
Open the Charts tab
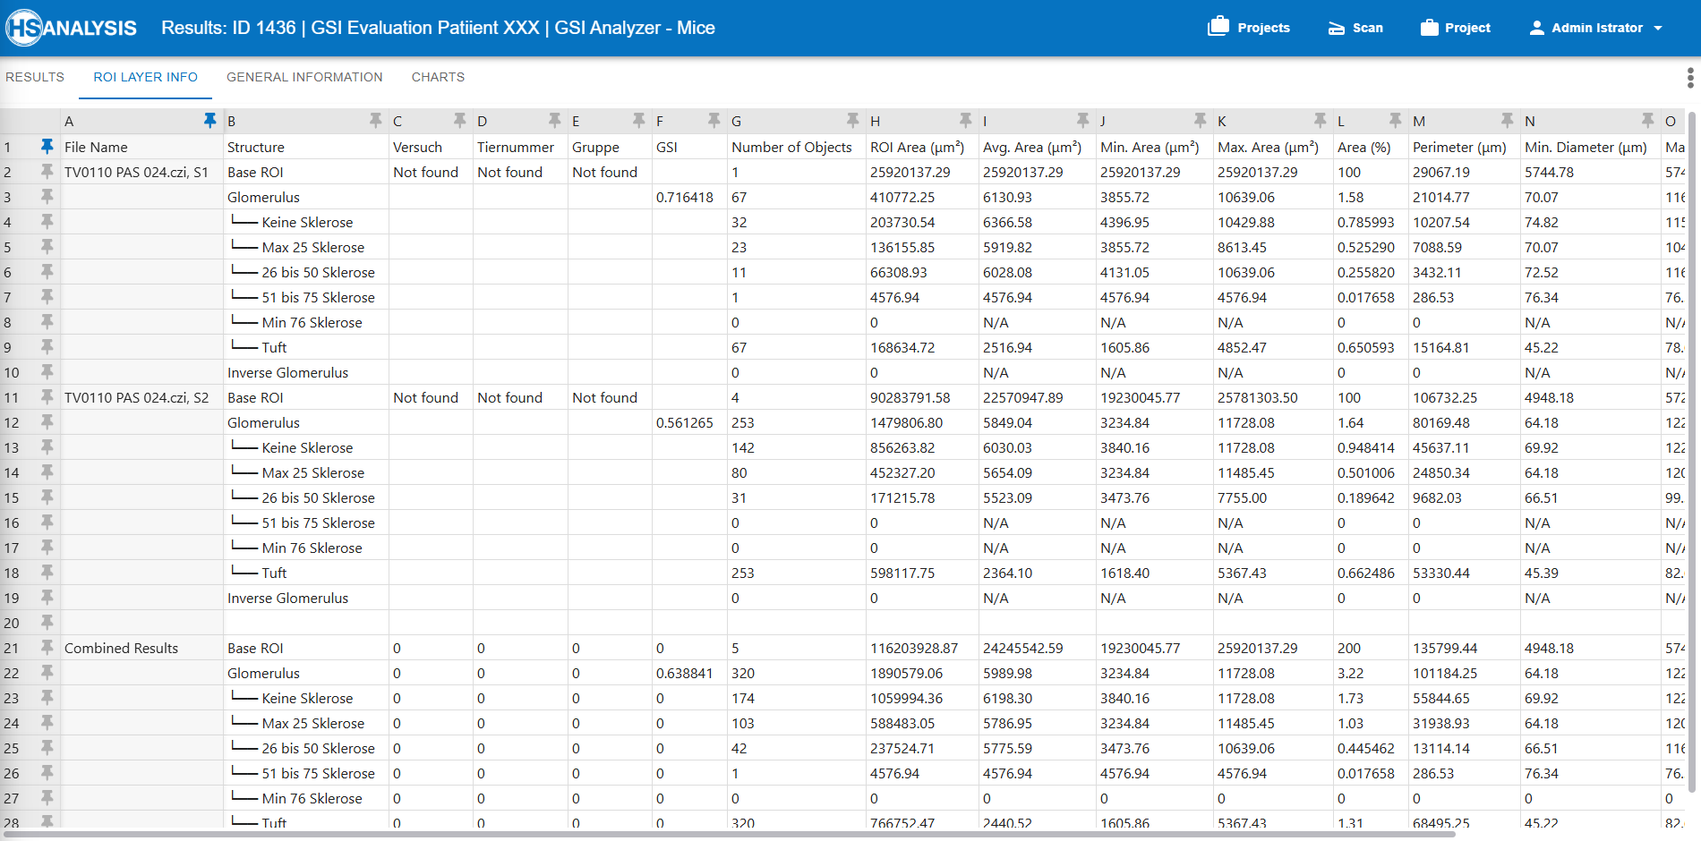pyautogui.click(x=438, y=77)
